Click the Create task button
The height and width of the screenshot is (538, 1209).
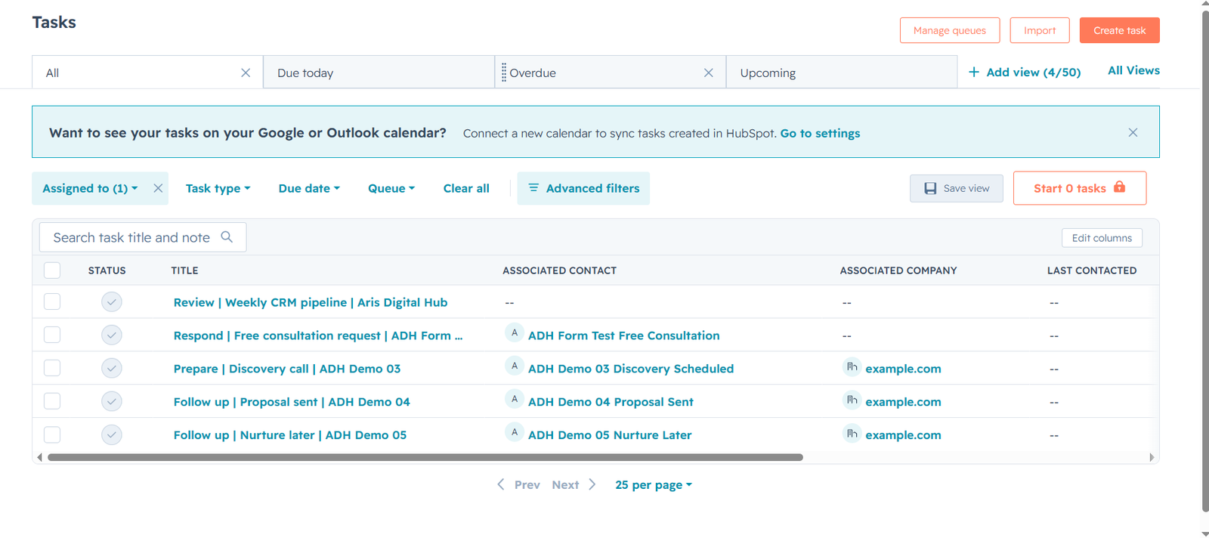pos(1120,30)
